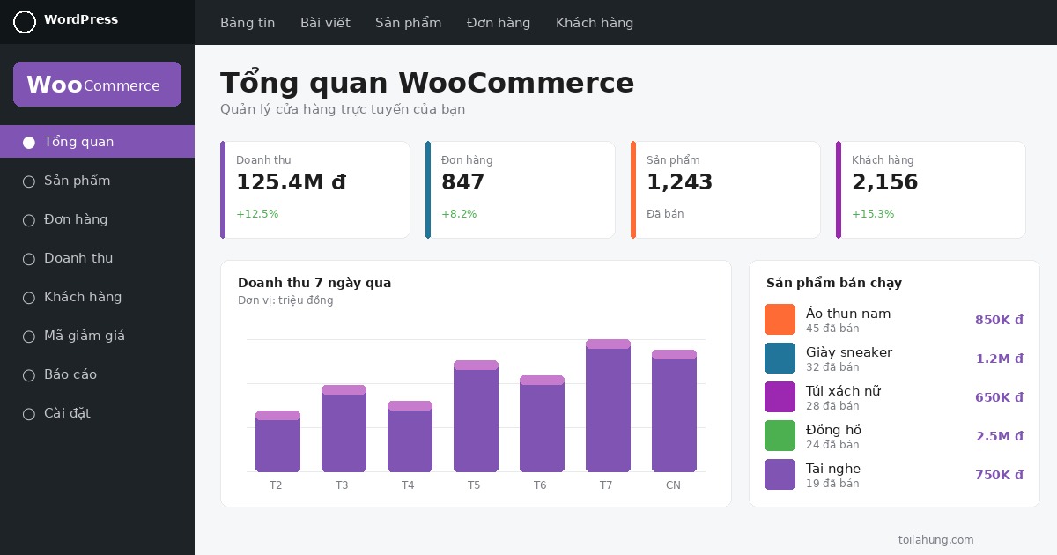Click the green Đồng hồ swatch
1057x555 pixels.
pos(780,435)
